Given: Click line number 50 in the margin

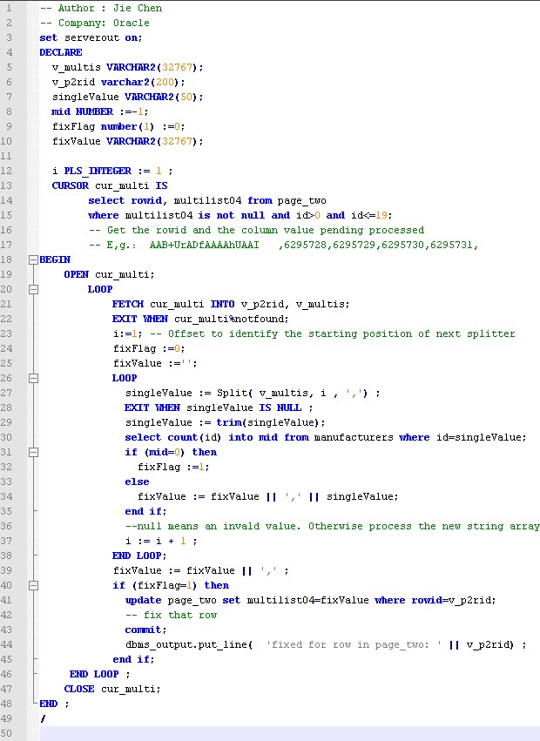Looking at the screenshot, I should coord(8,733).
